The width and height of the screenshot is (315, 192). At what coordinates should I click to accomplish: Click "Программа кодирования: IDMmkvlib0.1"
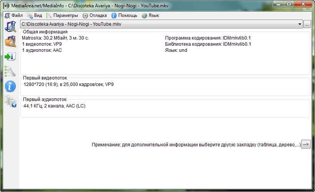(x=208, y=38)
